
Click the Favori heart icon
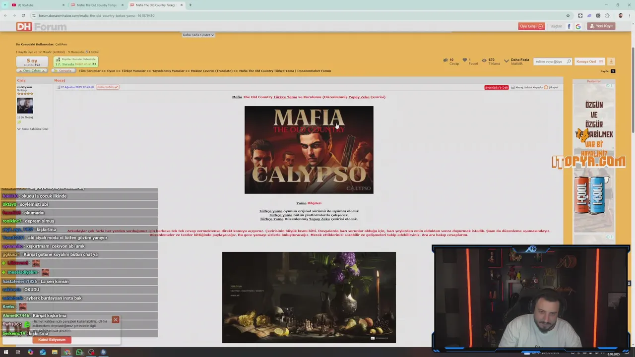pos(465,60)
